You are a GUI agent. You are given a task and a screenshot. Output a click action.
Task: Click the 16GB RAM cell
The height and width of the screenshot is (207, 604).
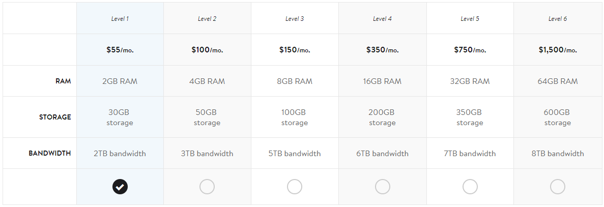[x=383, y=81]
